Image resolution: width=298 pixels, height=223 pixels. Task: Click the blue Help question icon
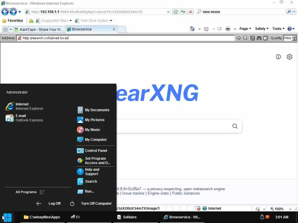290,29
